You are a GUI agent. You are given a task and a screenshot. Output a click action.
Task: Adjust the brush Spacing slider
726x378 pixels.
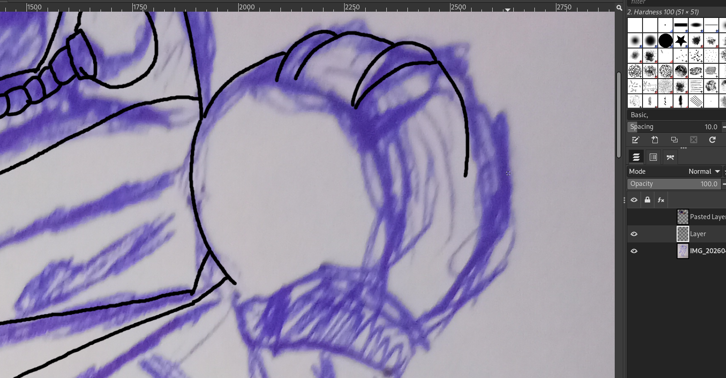pos(675,127)
